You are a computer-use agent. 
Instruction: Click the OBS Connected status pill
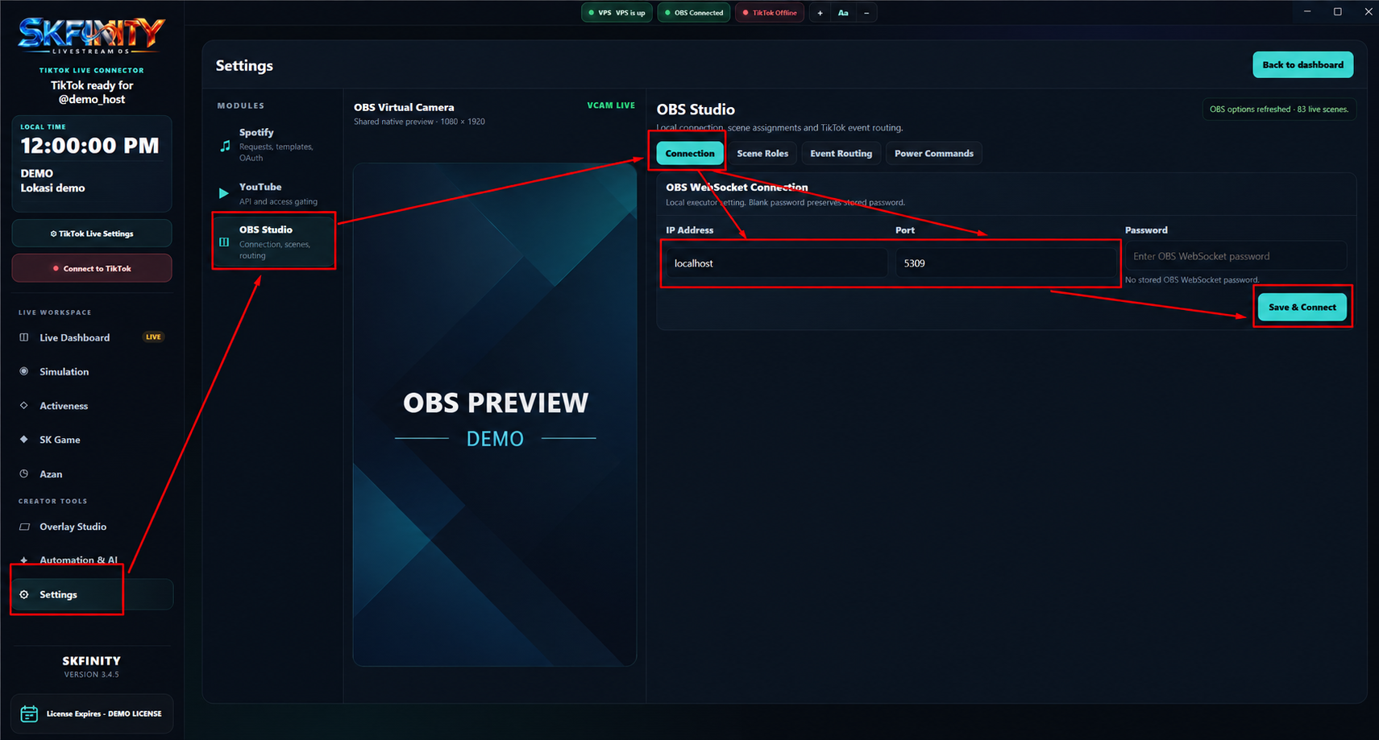pos(694,13)
